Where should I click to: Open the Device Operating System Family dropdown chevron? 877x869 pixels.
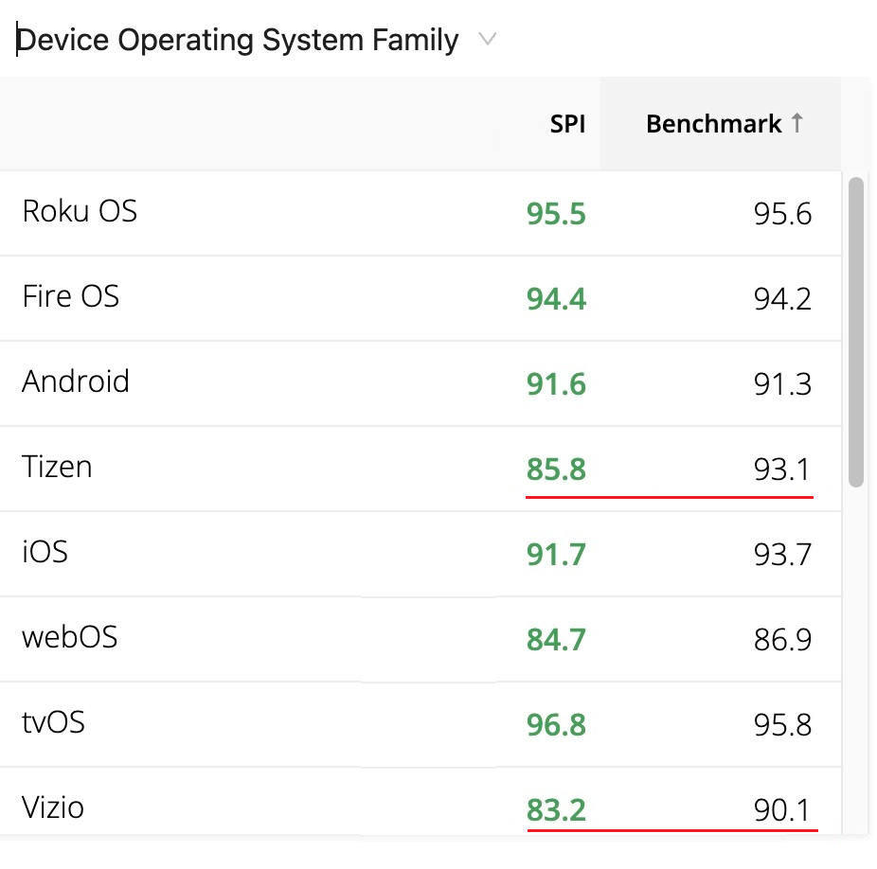pos(487,40)
